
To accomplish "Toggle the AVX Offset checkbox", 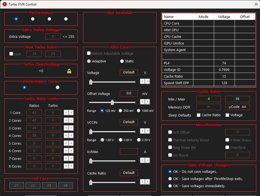I will [170, 132].
